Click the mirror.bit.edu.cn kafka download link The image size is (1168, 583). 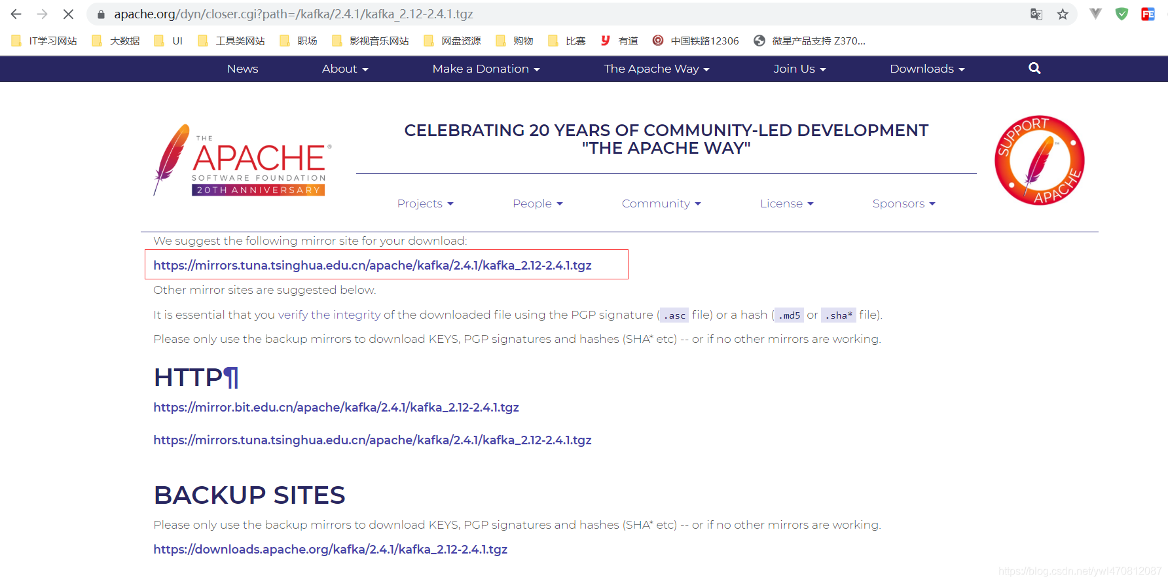(336, 407)
